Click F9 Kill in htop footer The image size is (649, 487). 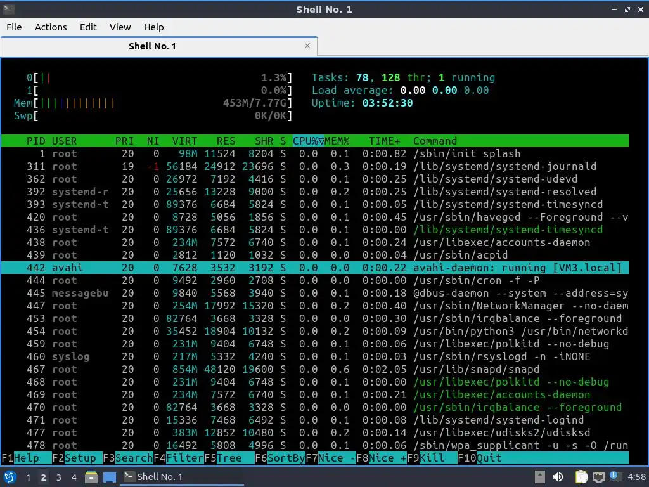tap(432, 458)
